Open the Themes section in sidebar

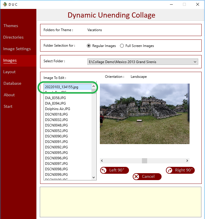11,26
